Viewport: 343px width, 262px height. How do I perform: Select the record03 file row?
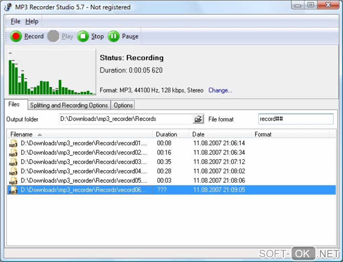[x=171, y=162]
